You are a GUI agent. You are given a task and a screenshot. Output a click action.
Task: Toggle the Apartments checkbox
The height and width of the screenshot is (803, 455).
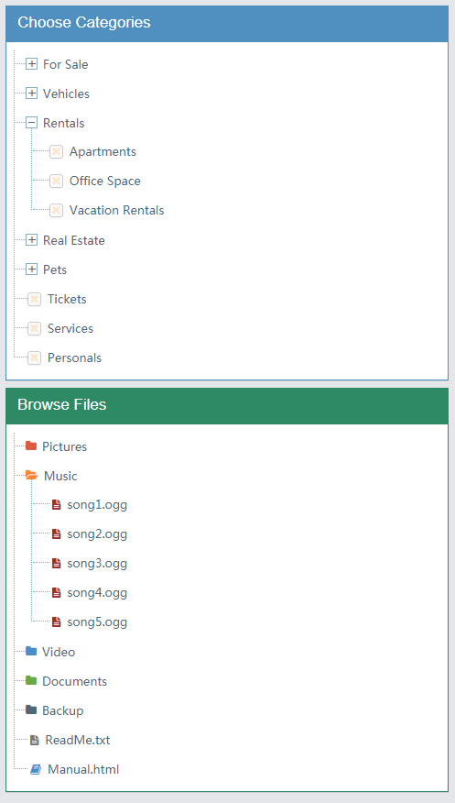[56, 151]
